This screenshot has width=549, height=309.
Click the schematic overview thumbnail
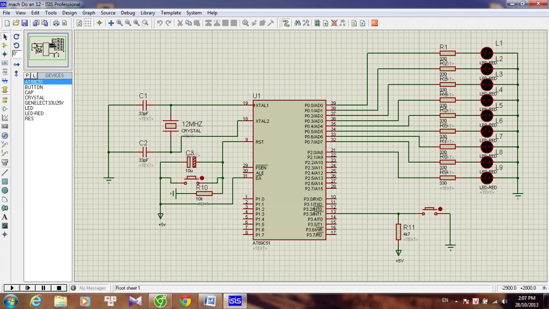[x=48, y=47]
